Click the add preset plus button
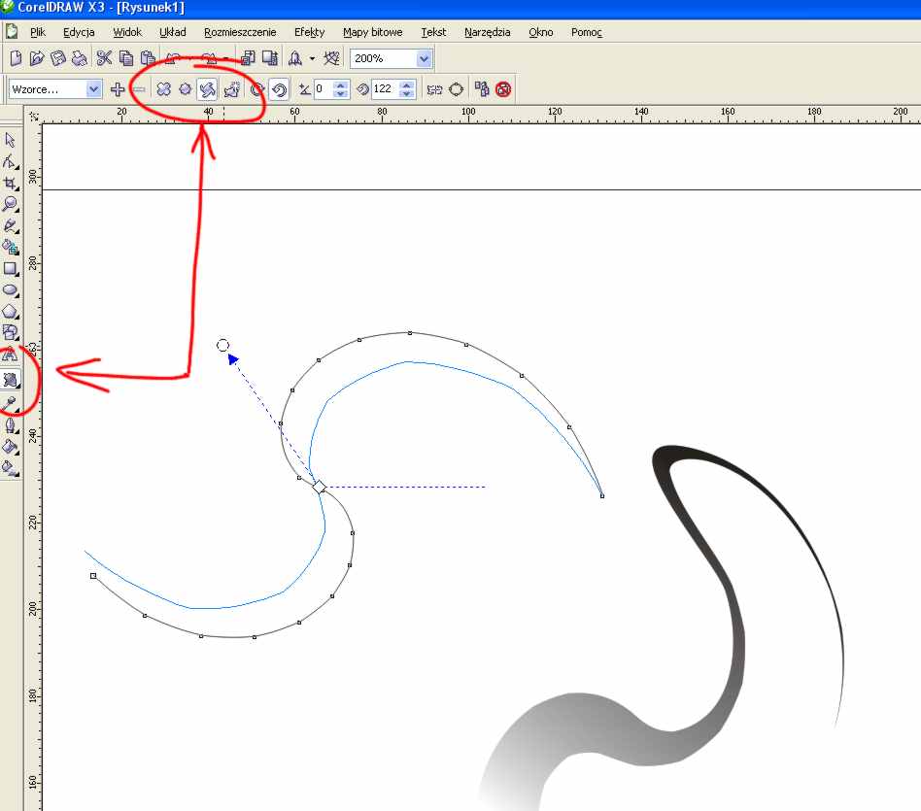Viewport: 921px width, 811px height. [x=118, y=89]
